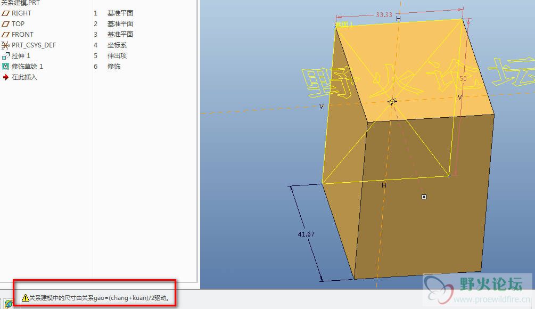
Task: Click the extrude feature icon 拉伸 1
Action: click(x=5, y=55)
